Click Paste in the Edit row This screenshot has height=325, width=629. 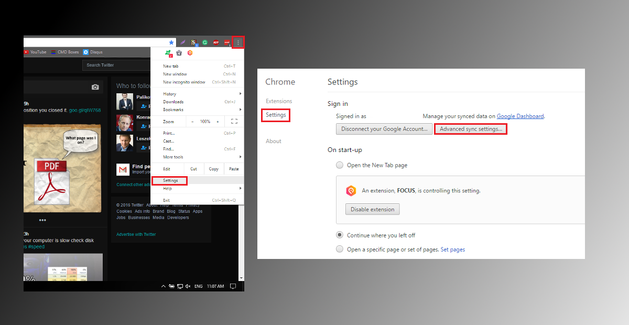234,169
